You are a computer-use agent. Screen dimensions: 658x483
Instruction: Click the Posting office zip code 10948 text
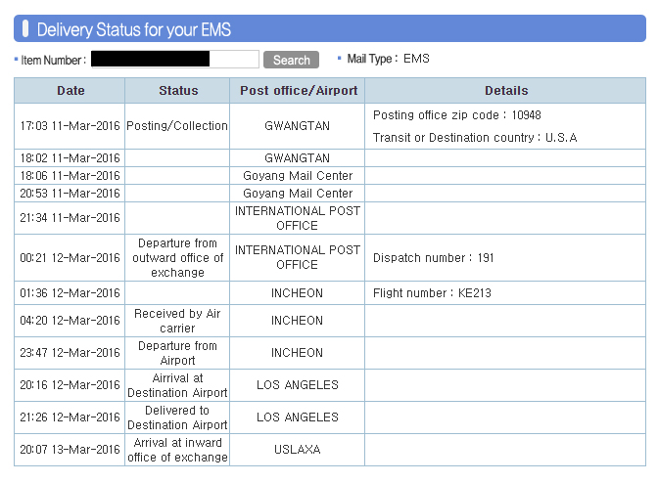click(x=457, y=114)
